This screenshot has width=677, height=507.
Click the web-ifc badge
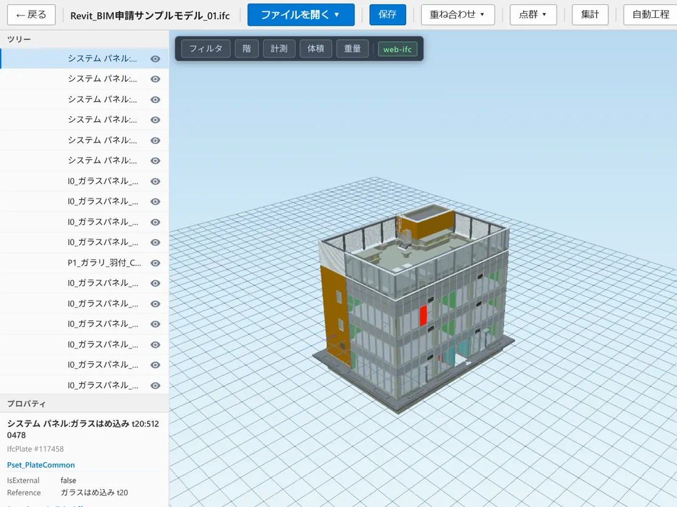tap(397, 49)
